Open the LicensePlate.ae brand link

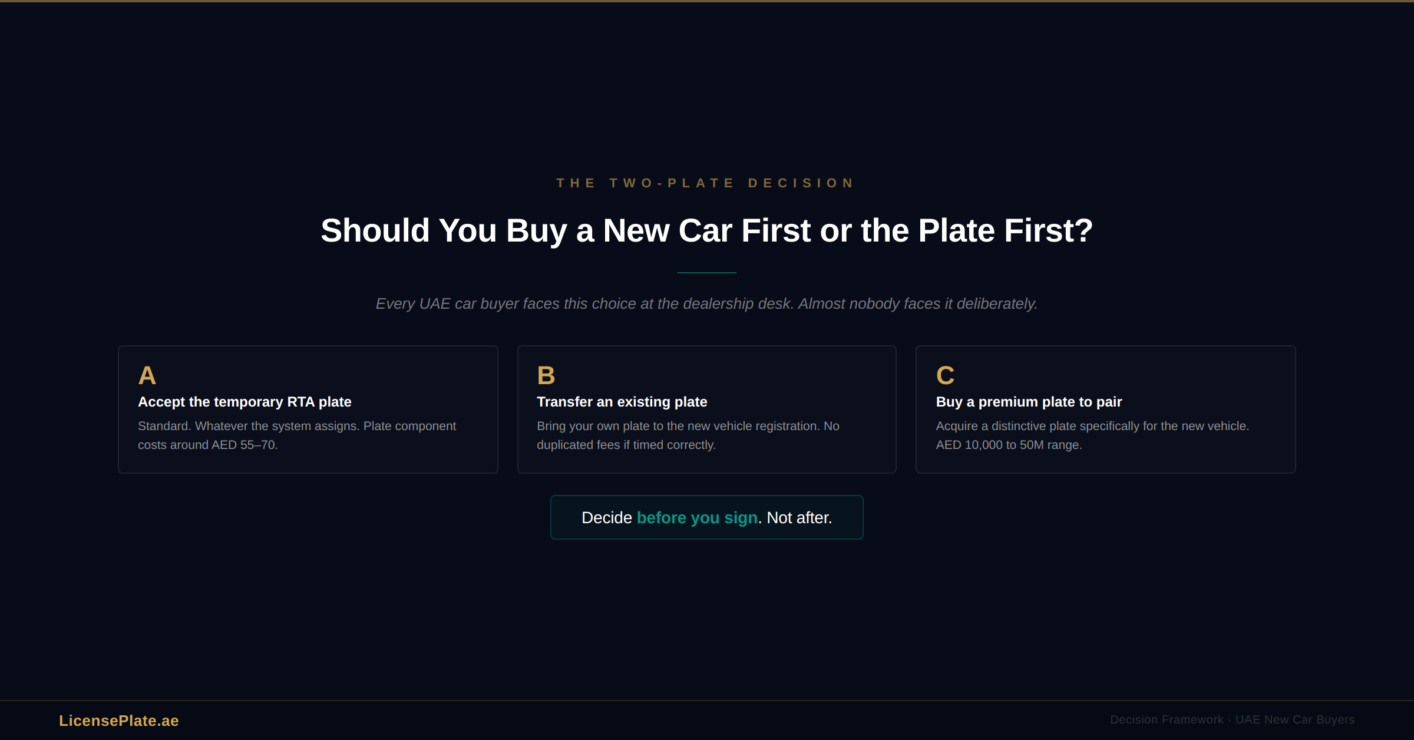[119, 721]
